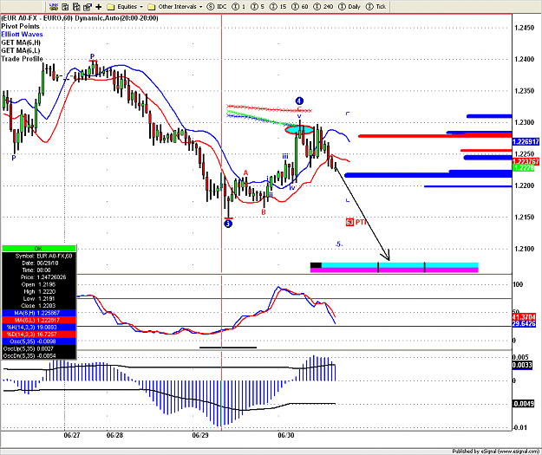This screenshot has width=542, height=455.
Task: Click the chart title EUR A0-FX EURO,60
Action: [x=37, y=18]
